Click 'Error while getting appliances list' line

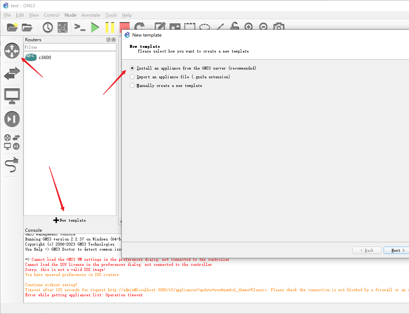(x=84, y=295)
